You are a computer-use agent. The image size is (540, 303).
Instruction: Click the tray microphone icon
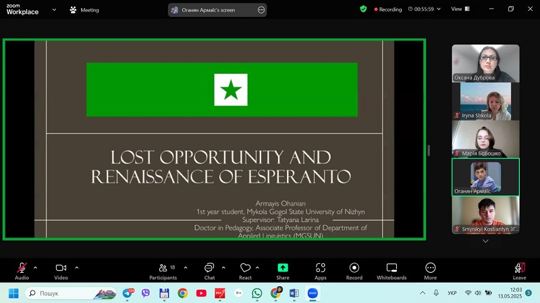[436, 293]
